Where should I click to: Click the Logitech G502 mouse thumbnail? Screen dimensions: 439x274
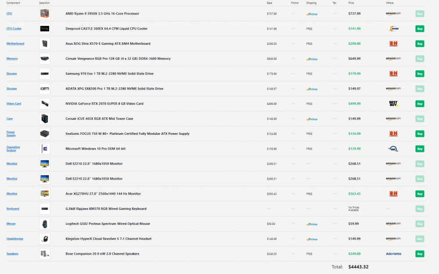click(45, 224)
